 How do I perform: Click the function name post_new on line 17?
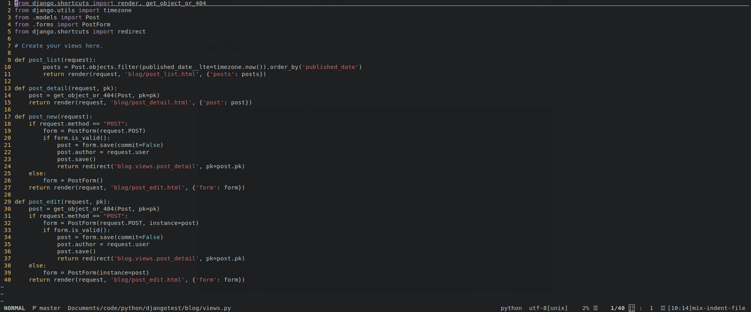pyautogui.click(x=43, y=117)
